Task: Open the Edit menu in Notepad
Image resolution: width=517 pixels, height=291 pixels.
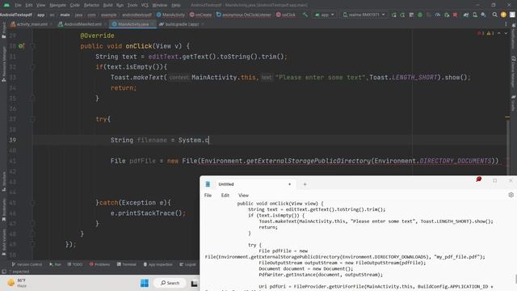Action: [225, 196]
